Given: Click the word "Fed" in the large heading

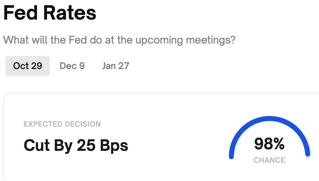Looking at the screenshot, I should 20,13.
